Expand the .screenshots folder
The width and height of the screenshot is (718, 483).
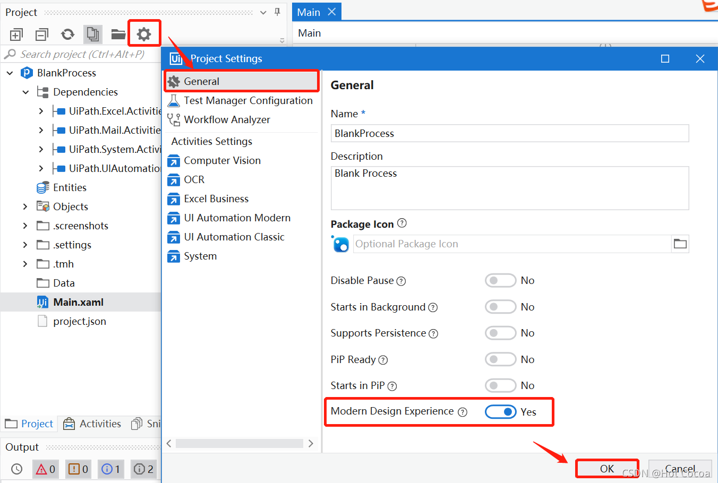25,226
